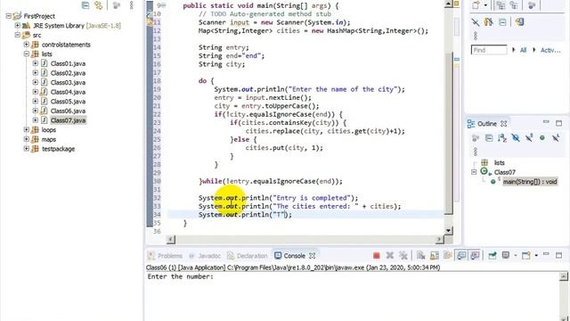Pin the Console view
This screenshot has width=570, height=321.
pyautogui.click(x=493, y=256)
